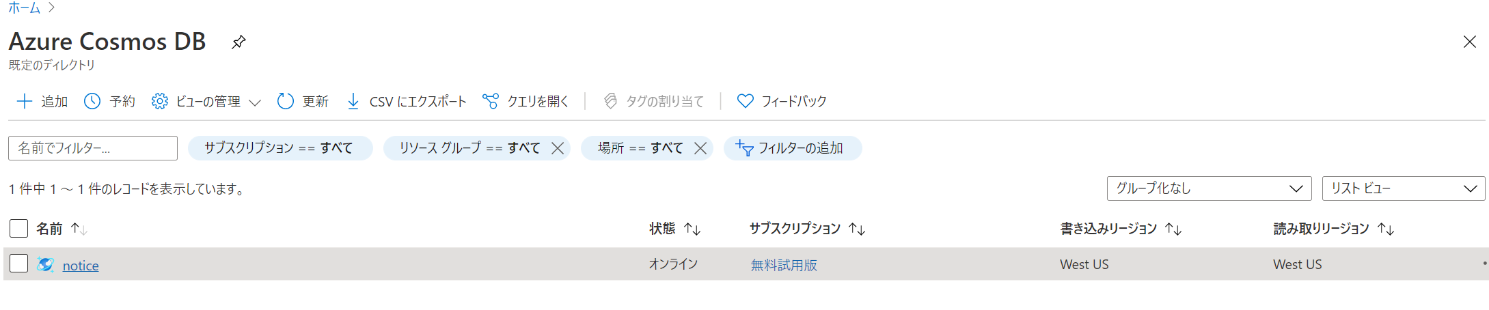Open the グループ化なし dropdown

point(1209,188)
